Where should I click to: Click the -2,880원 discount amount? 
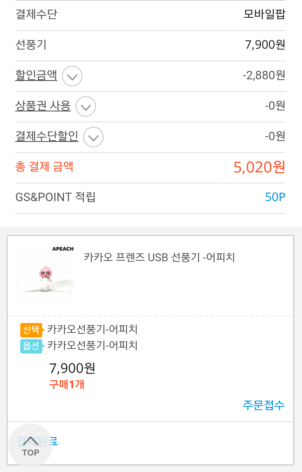click(x=264, y=75)
